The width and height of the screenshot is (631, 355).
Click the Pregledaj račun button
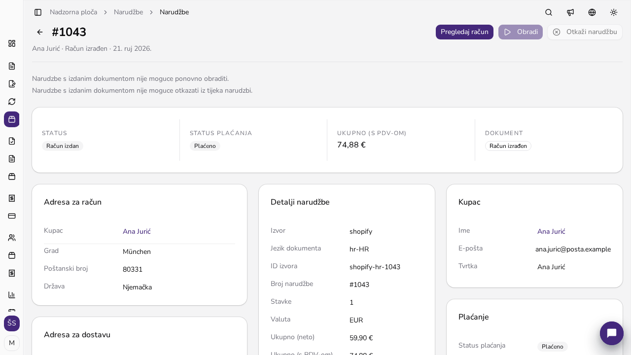464,32
